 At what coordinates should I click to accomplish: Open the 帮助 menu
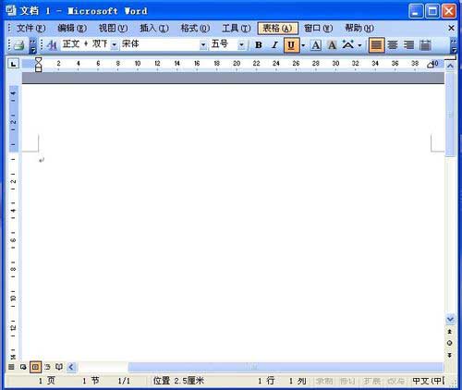coord(359,29)
